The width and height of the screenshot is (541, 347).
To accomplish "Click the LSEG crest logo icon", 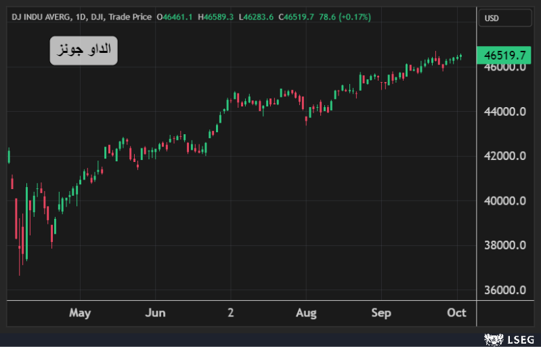I will pos(491,338).
